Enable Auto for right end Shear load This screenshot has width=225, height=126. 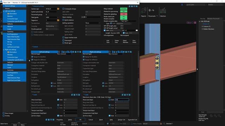click(x=110, y=99)
